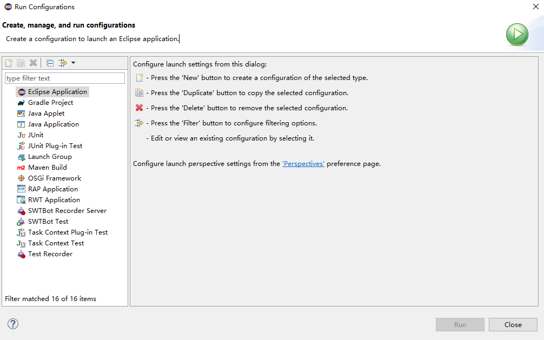
Task: Select the Task Context Test label
Action: [56, 243]
